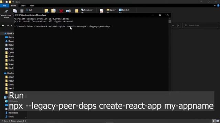Minimize the cmd.exe window
220x123 pixels.
coord(153,15)
